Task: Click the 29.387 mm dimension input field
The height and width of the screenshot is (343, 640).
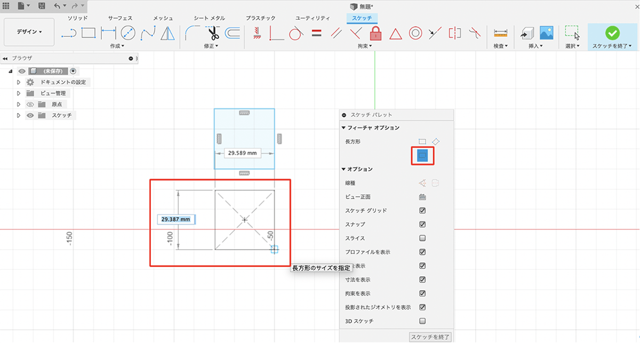Action: 176,219
